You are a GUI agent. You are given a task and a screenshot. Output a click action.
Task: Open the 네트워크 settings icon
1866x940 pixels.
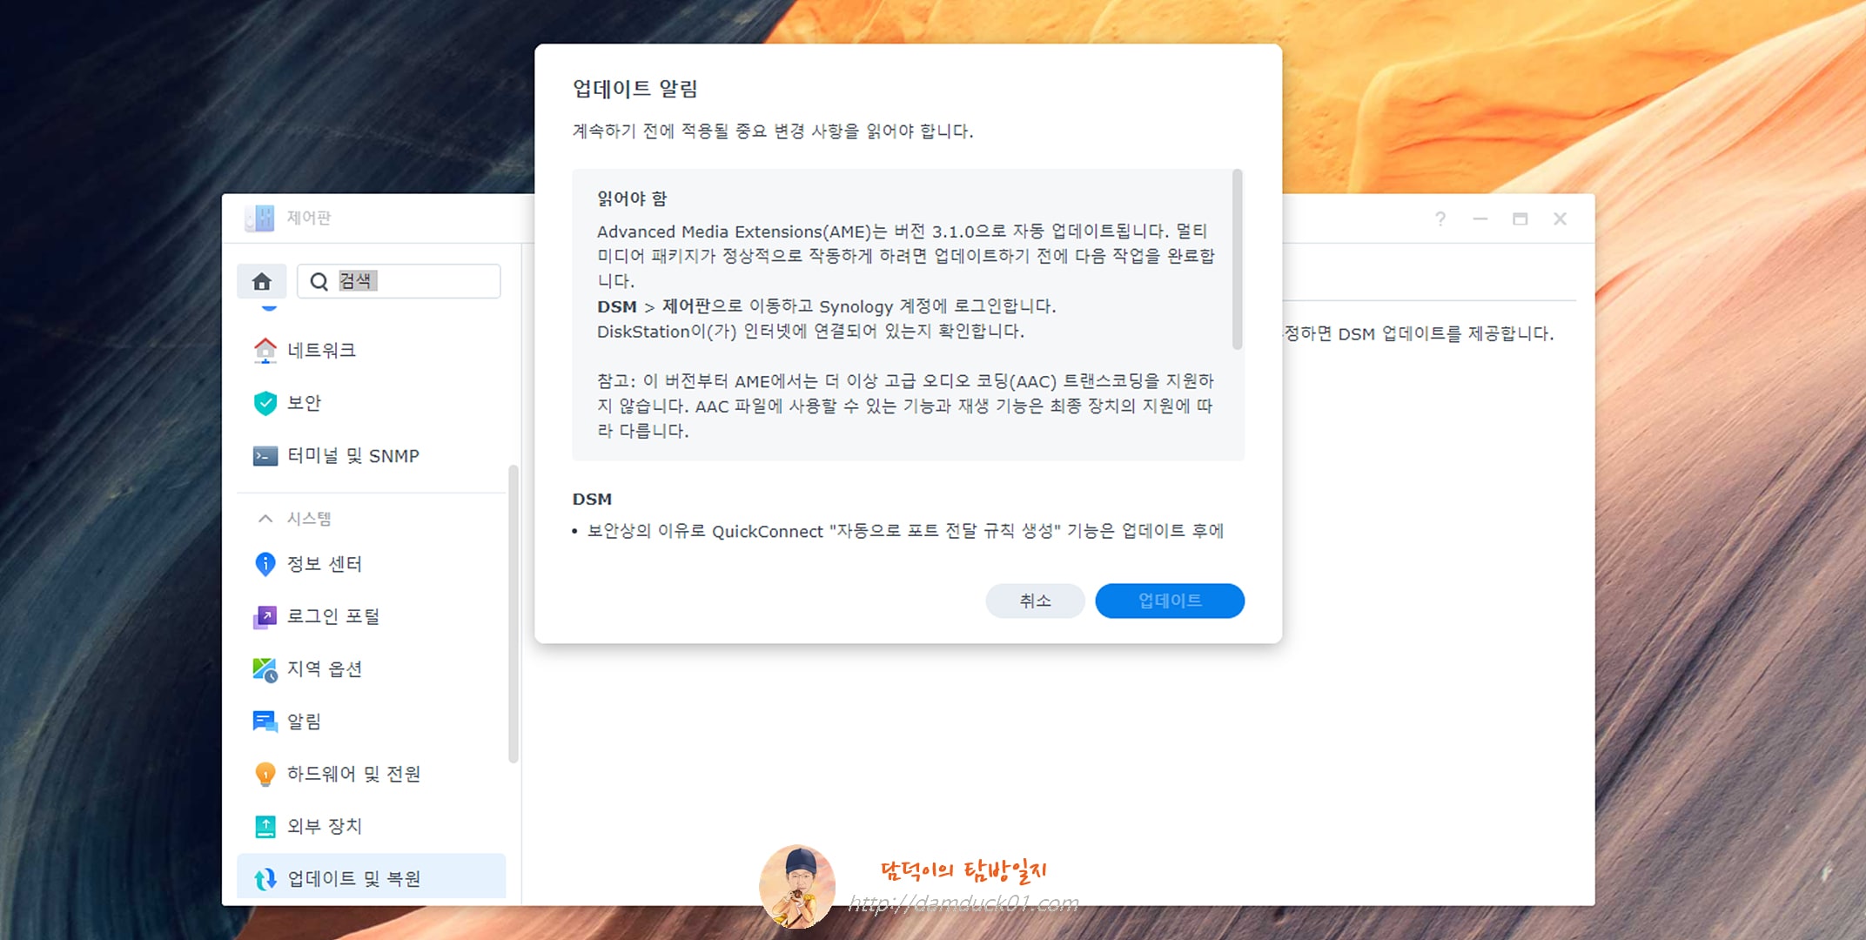[x=265, y=350]
